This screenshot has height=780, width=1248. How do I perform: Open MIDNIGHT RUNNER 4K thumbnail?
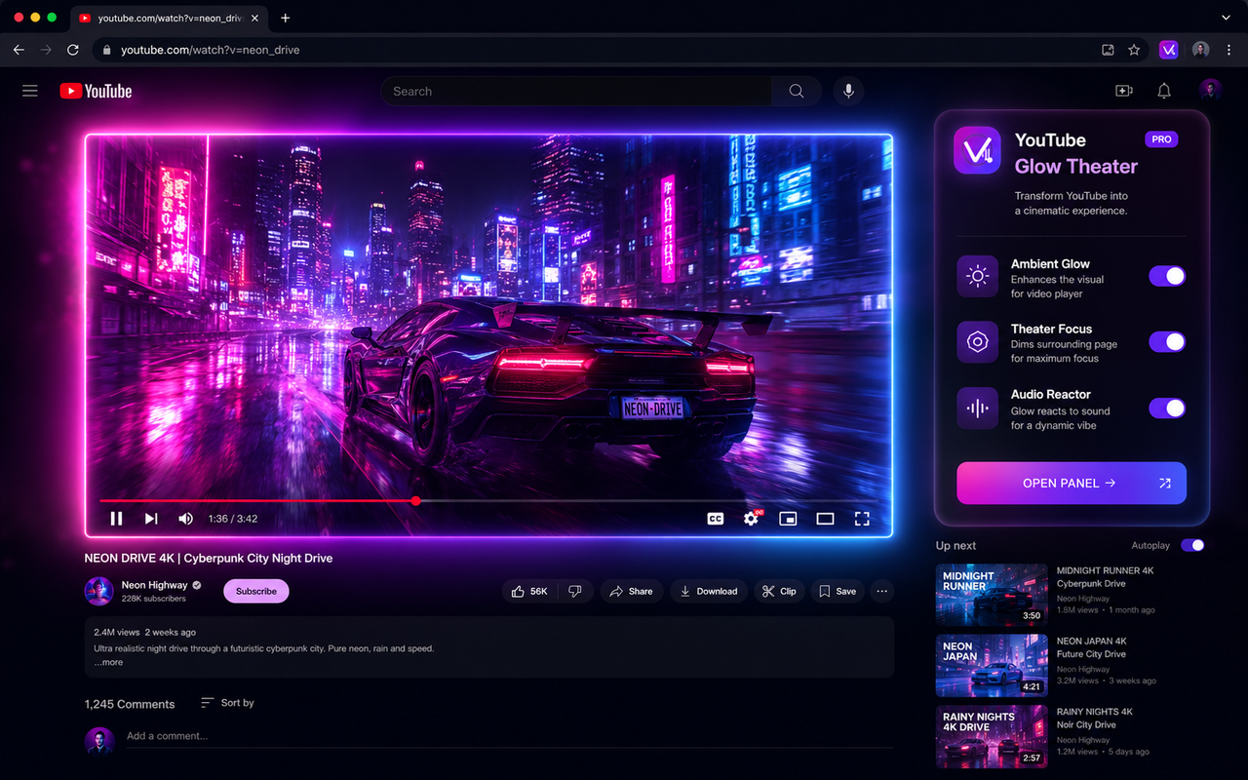tap(992, 595)
